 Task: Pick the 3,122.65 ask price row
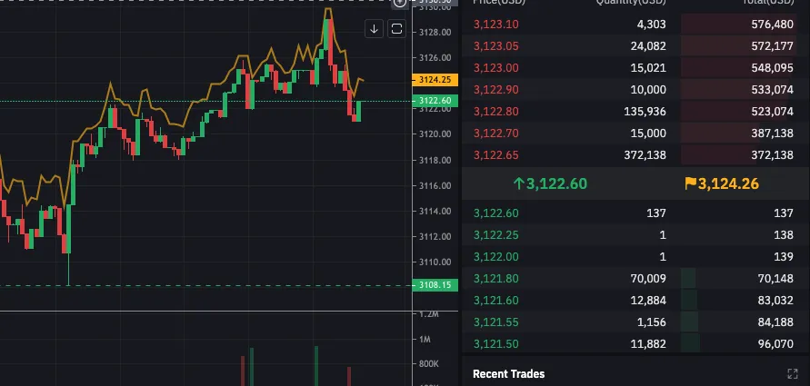[x=635, y=154]
